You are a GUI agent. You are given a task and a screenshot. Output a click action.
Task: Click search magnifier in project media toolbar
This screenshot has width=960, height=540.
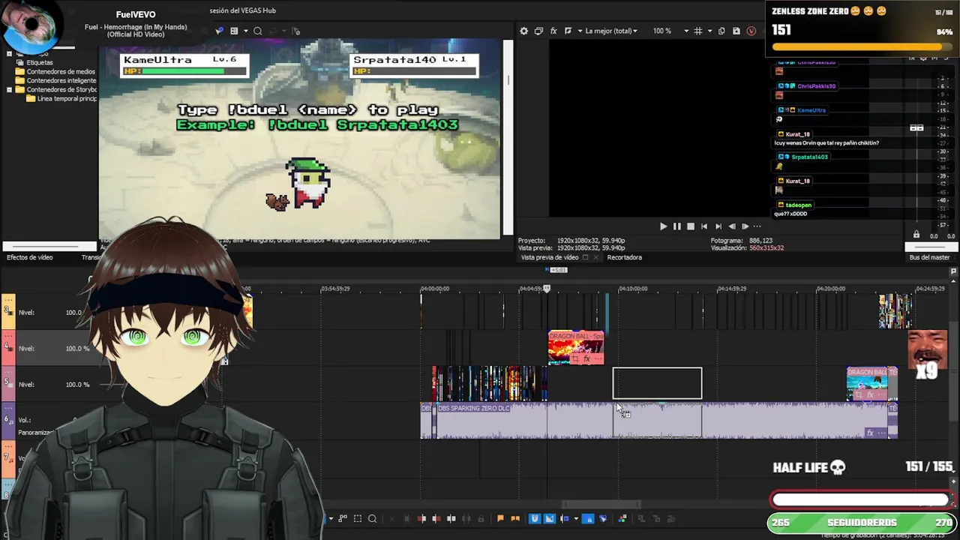tap(257, 31)
